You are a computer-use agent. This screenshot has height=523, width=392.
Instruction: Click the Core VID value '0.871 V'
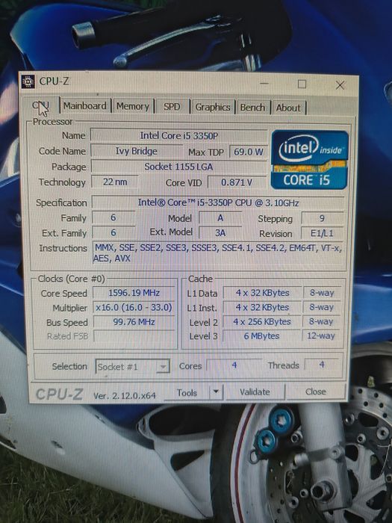237,182
